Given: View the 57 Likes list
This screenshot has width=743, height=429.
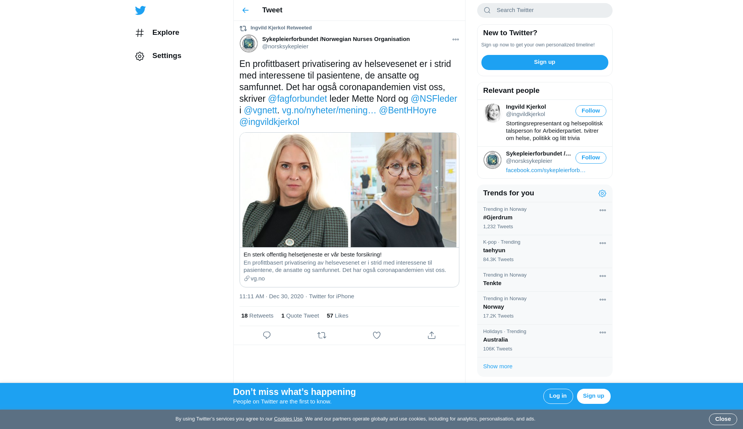Looking at the screenshot, I should tap(337, 316).
